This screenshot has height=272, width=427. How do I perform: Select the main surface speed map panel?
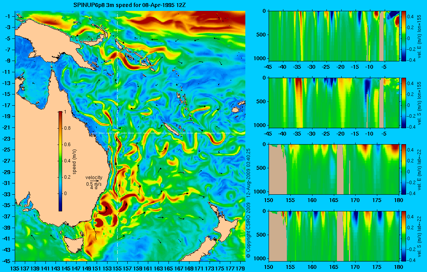(130, 136)
